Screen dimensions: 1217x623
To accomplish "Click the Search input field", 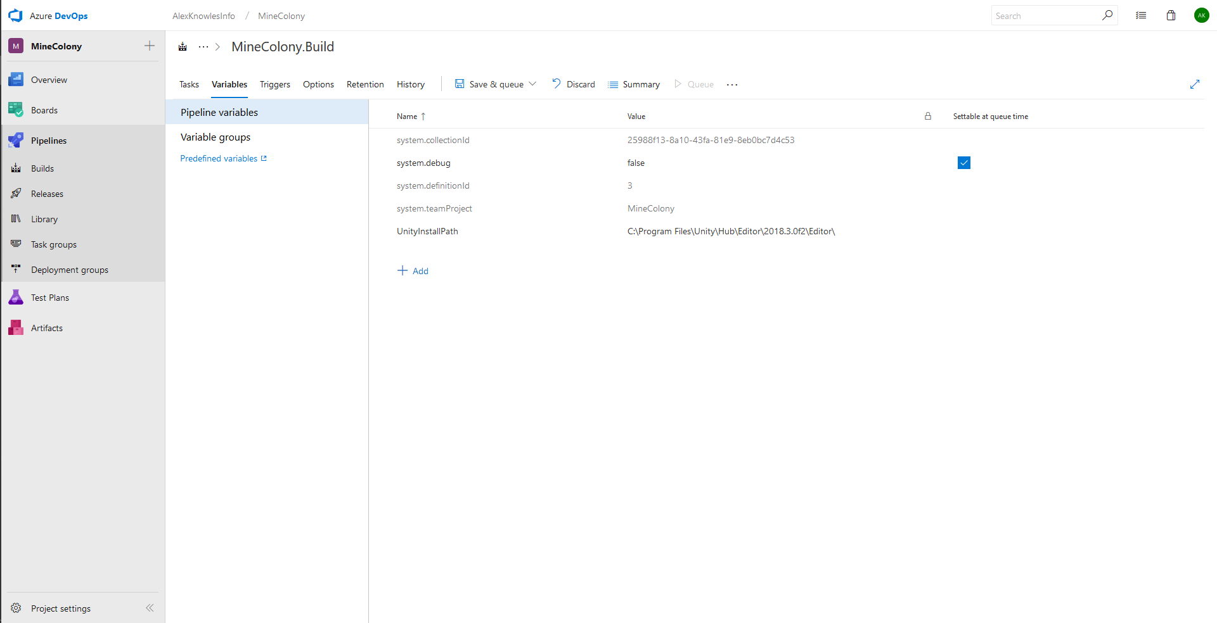I will (x=1046, y=16).
